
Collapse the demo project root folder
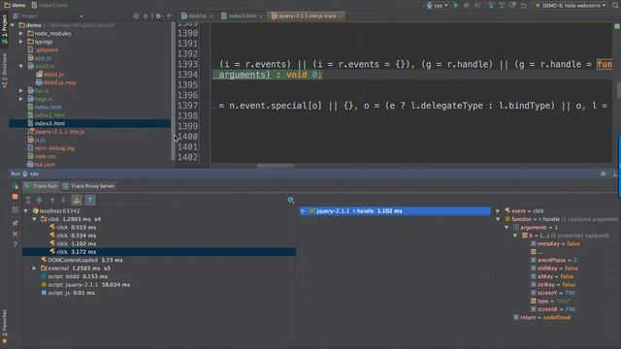[x=13, y=25]
